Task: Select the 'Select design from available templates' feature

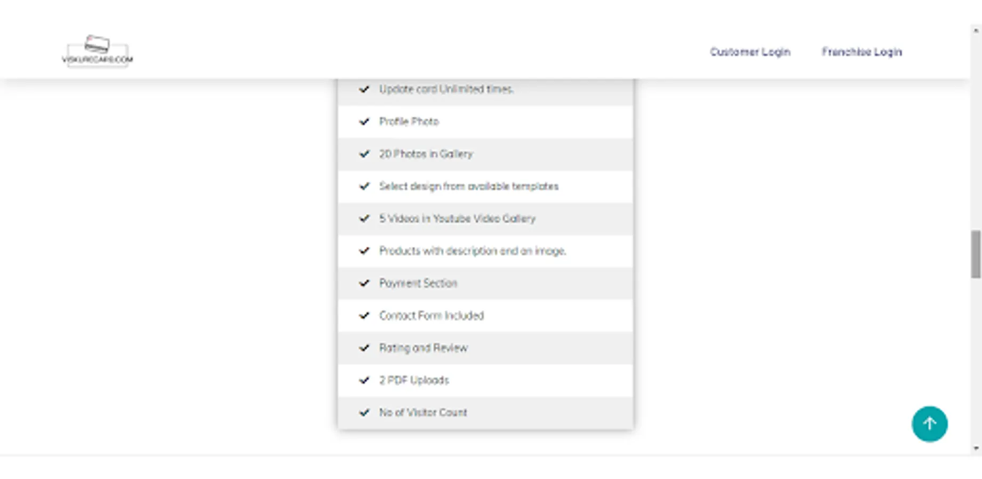Action: [469, 186]
